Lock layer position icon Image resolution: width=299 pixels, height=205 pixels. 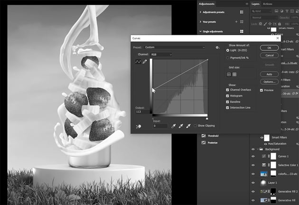pyautogui.click(x=270, y=24)
